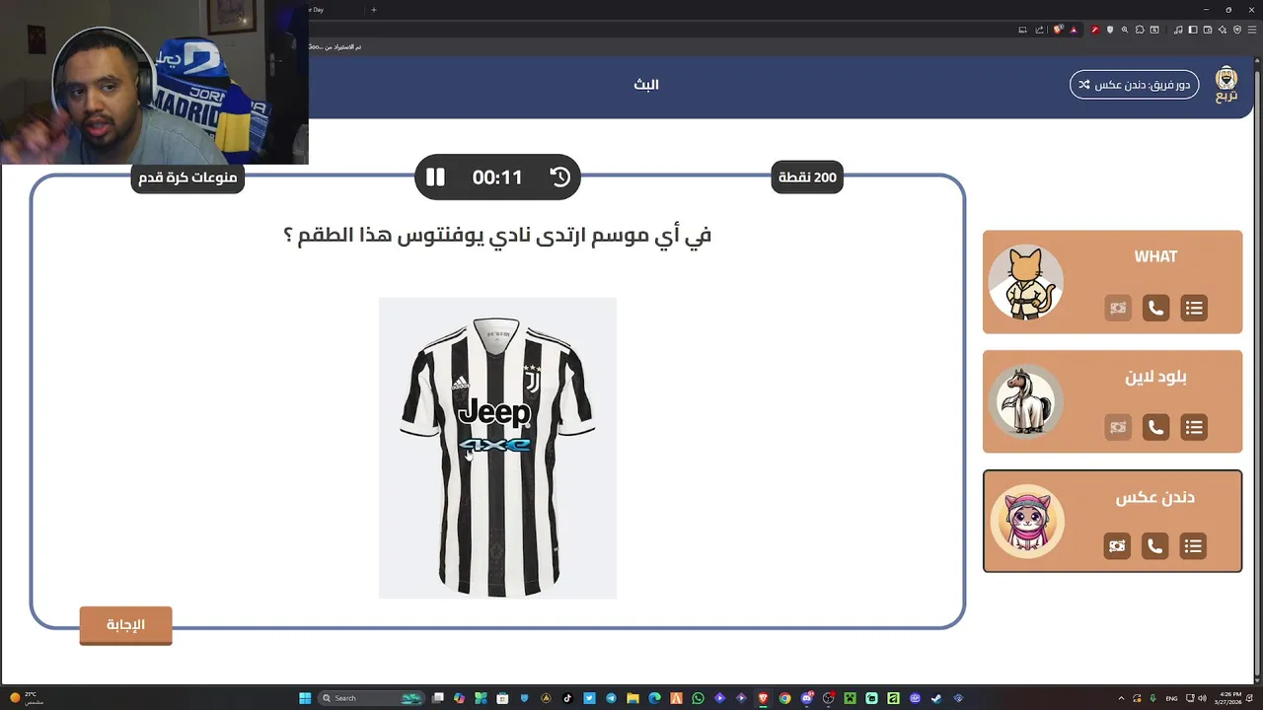The height and width of the screenshot is (710, 1263).
Task: Use the phone call helper for WHAT team
Action: tap(1155, 309)
